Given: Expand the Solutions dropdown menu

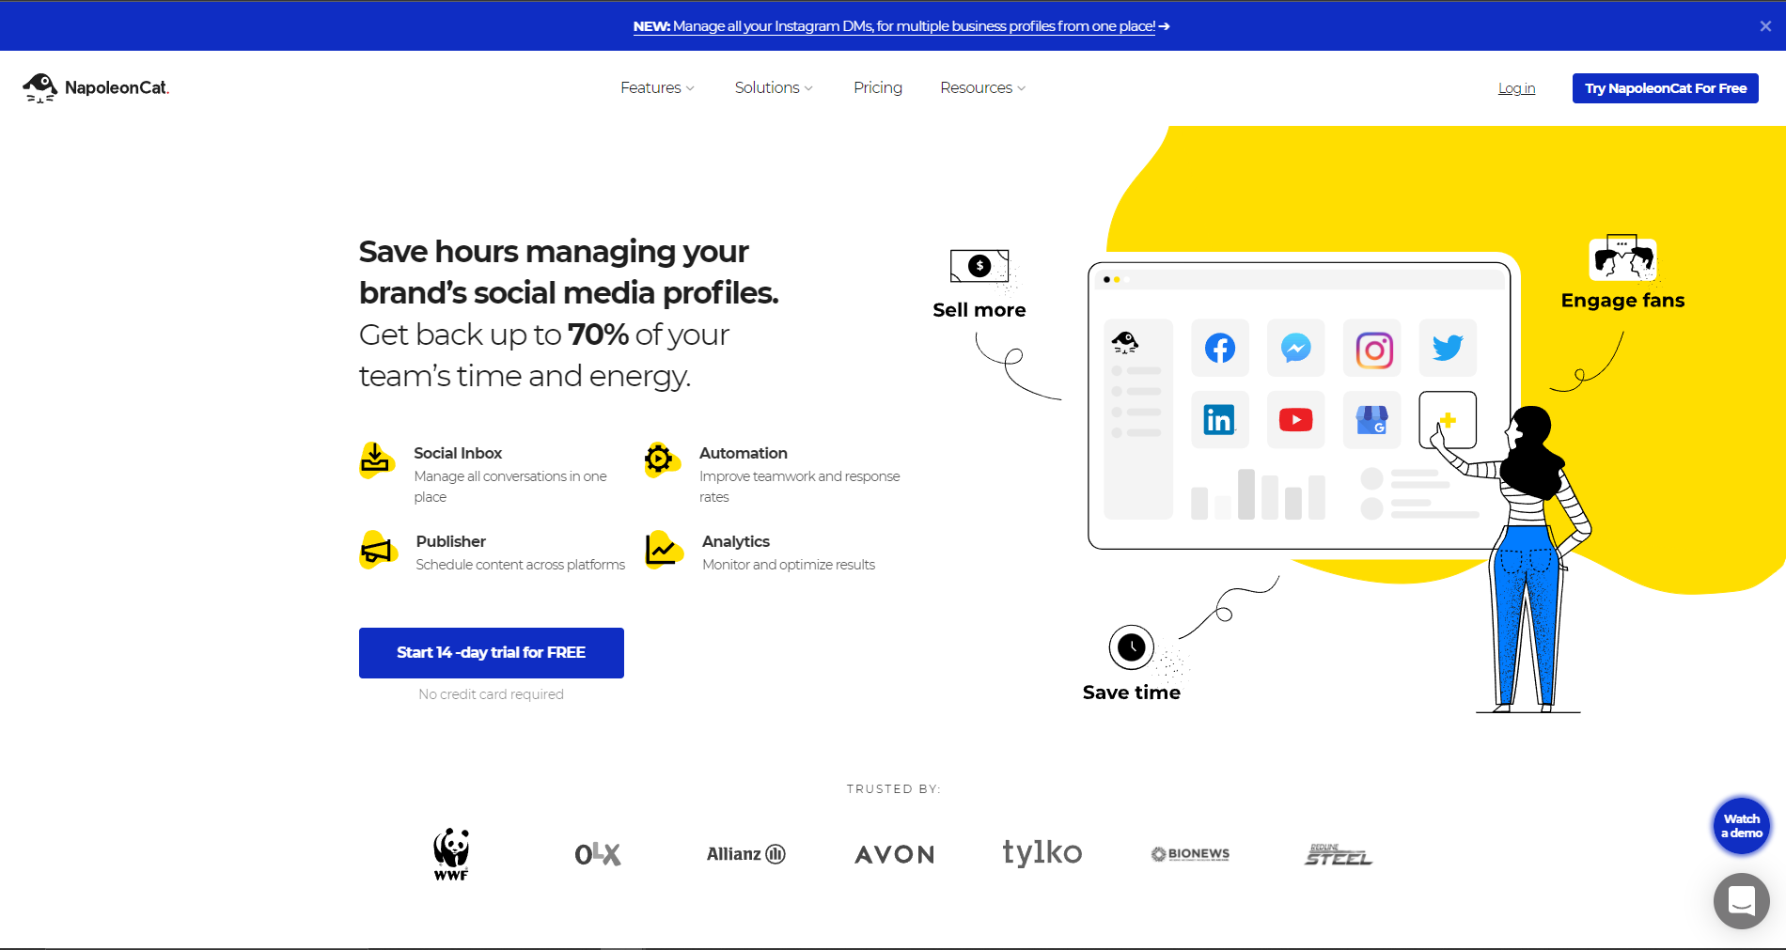Looking at the screenshot, I should [x=774, y=87].
